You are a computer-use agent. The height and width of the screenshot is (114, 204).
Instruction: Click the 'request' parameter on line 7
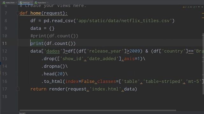pos(53,13)
